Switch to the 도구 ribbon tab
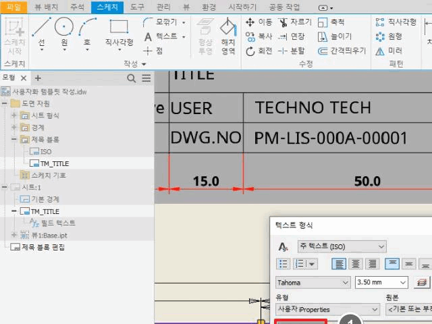The height and width of the screenshot is (324, 432). (137, 7)
